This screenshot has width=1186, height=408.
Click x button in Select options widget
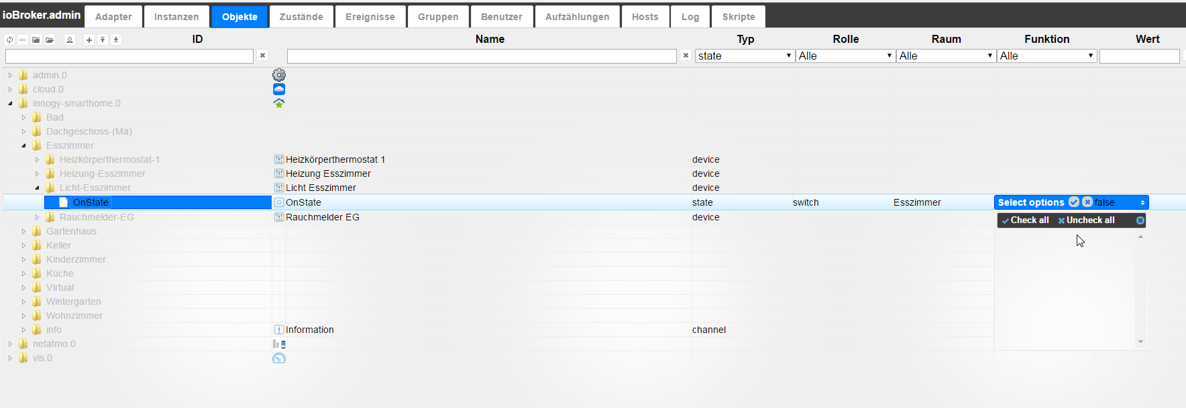1087,202
